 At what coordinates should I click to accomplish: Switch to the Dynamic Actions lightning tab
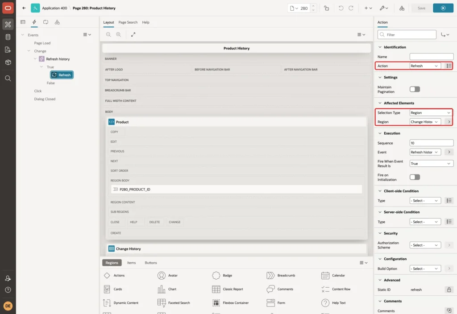click(34, 22)
